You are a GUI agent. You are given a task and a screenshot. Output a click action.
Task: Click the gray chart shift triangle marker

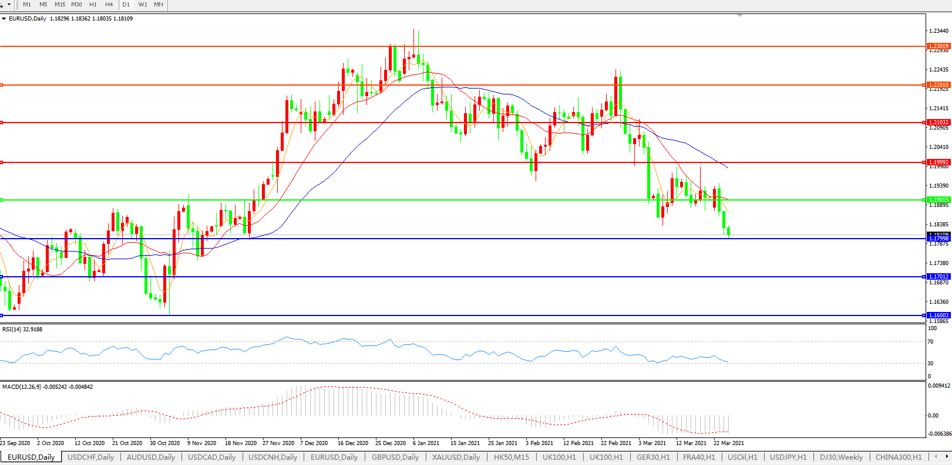coord(739,15)
